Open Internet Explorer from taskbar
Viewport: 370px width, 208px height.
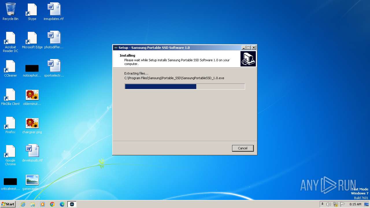click(23, 204)
